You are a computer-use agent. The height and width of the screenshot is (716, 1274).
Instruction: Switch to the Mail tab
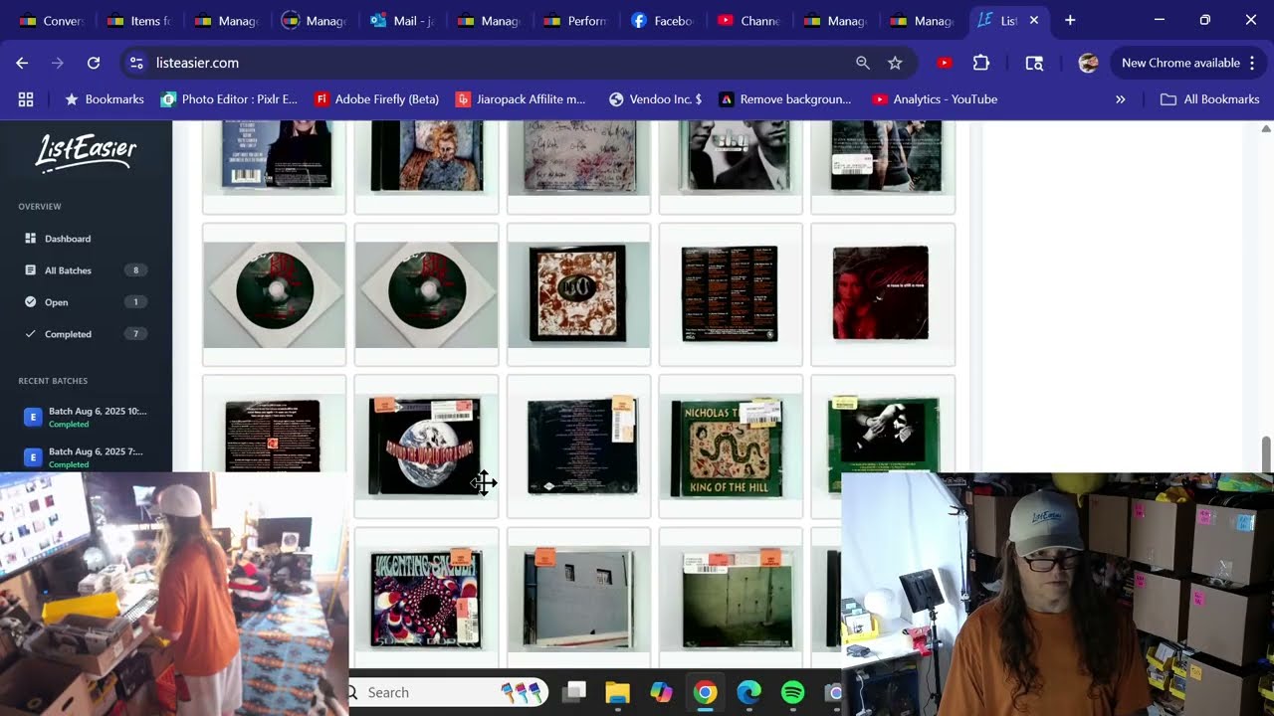pos(402,20)
